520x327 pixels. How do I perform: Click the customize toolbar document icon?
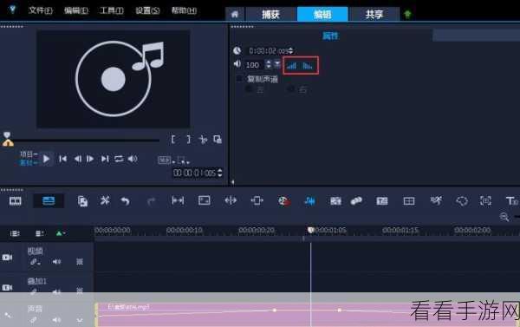[82, 201]
